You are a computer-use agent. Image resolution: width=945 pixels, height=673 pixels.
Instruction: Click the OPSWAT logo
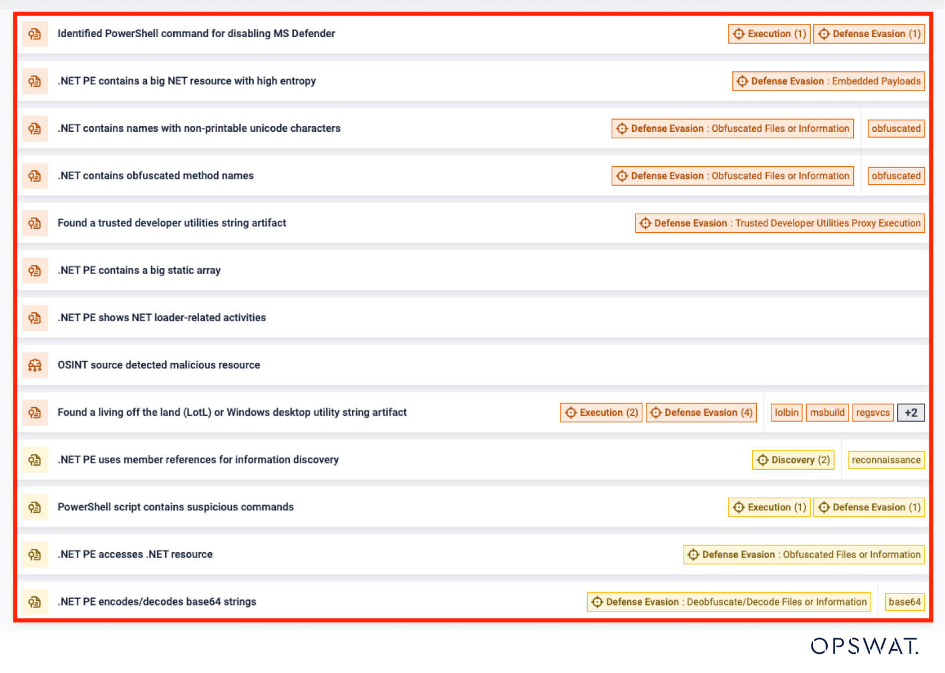pos(864,646)
